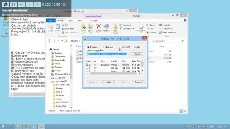Image resolution: width=230 pixels, height=129 pixels.
Task: Select the Restore radio option
Action: pyautogui.click(x=92, y=47)
